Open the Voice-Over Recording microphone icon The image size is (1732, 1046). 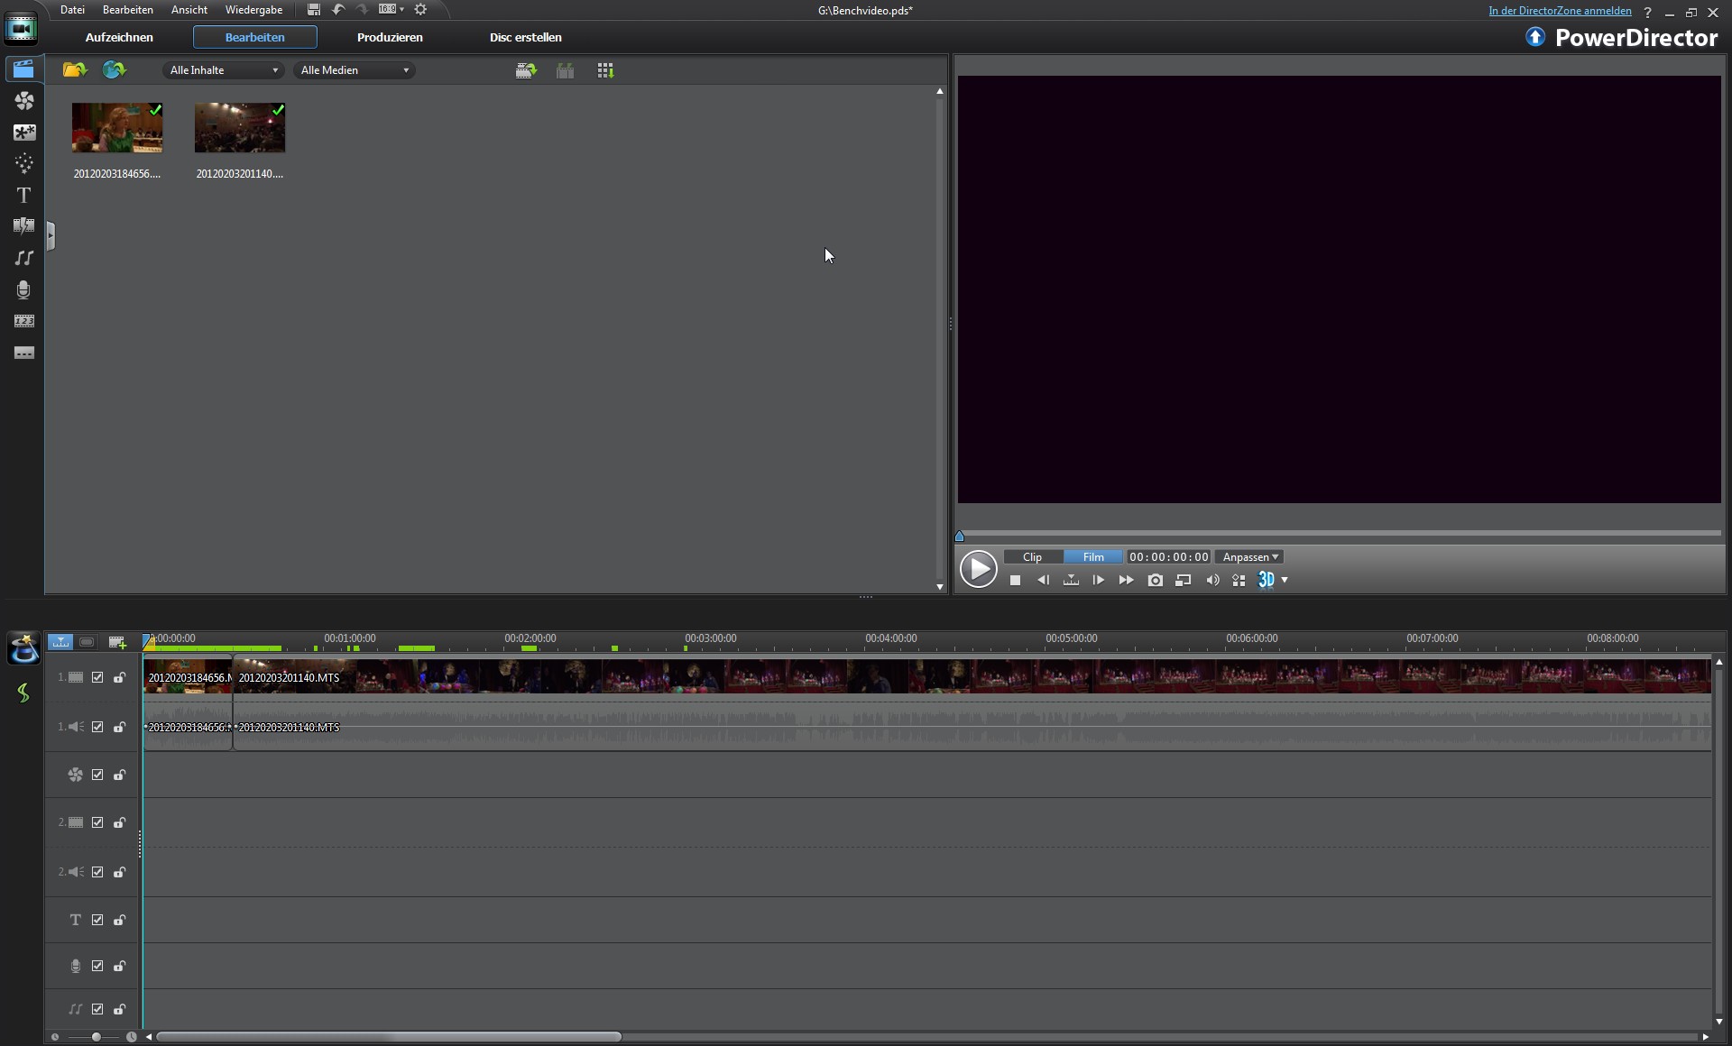point(23,289)
